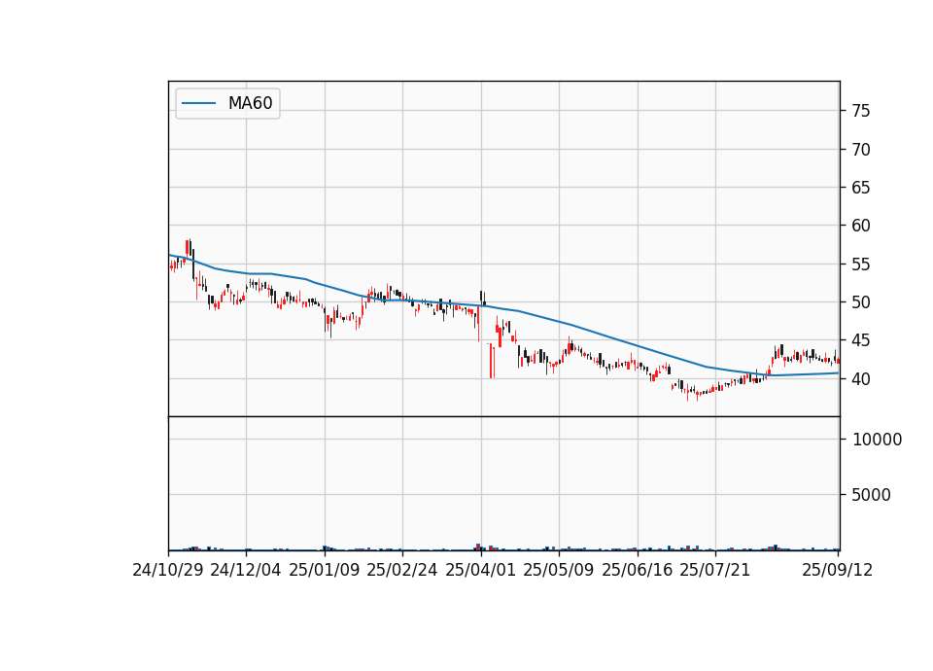
Task: Click the 25/01/09 date label
Action: [x=325, y=570]
